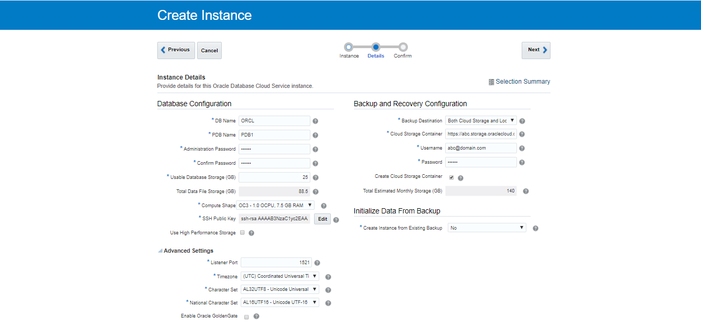
Task: Click Edit for SSH Public Key
Action: 322,219
